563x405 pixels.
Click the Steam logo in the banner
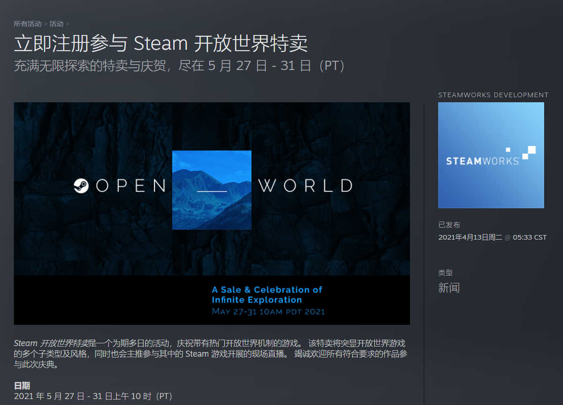pyautogui.click(x=82, y=186)
